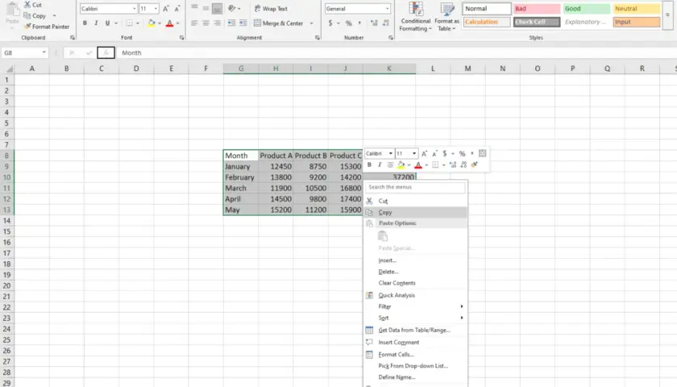Screen dimensions: 677x387
Task: Select the column L header
Action: coord(433,69)
